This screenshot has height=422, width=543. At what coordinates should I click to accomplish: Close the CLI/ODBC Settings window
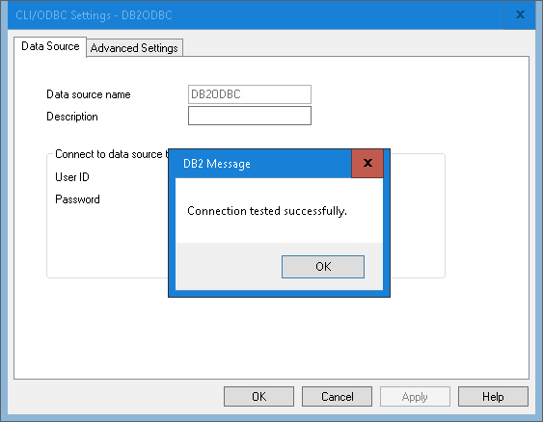coord(520,14)
